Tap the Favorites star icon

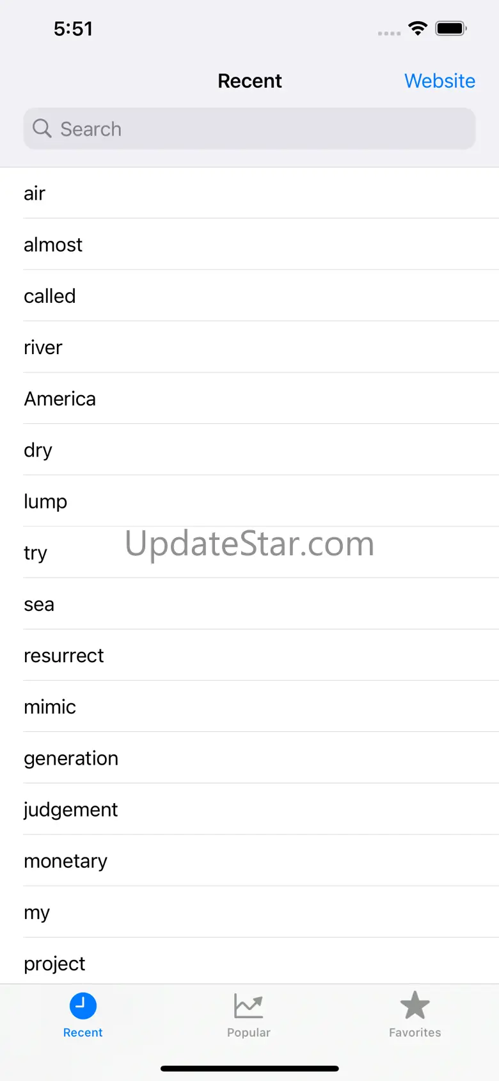click(x=415, y=1005)
